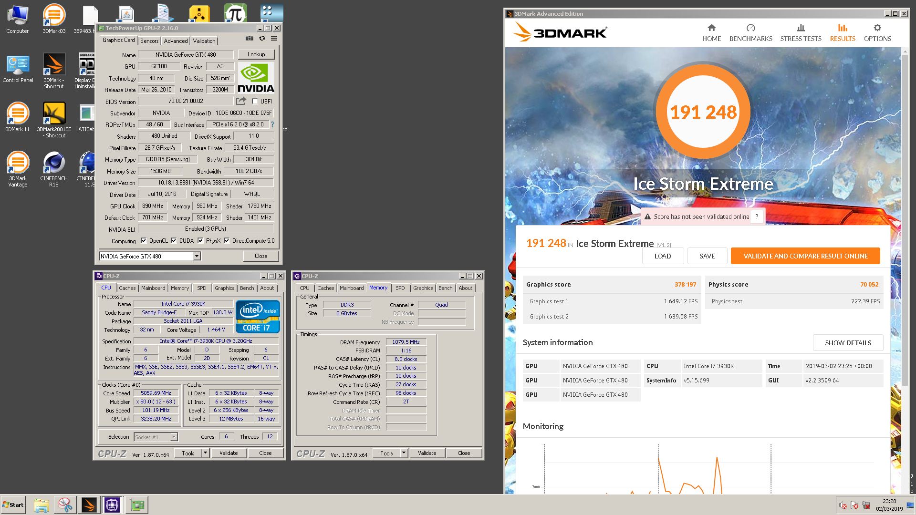Open the NVIDIA GeForce GTX 480 GPU dropdown

[196, 257]
